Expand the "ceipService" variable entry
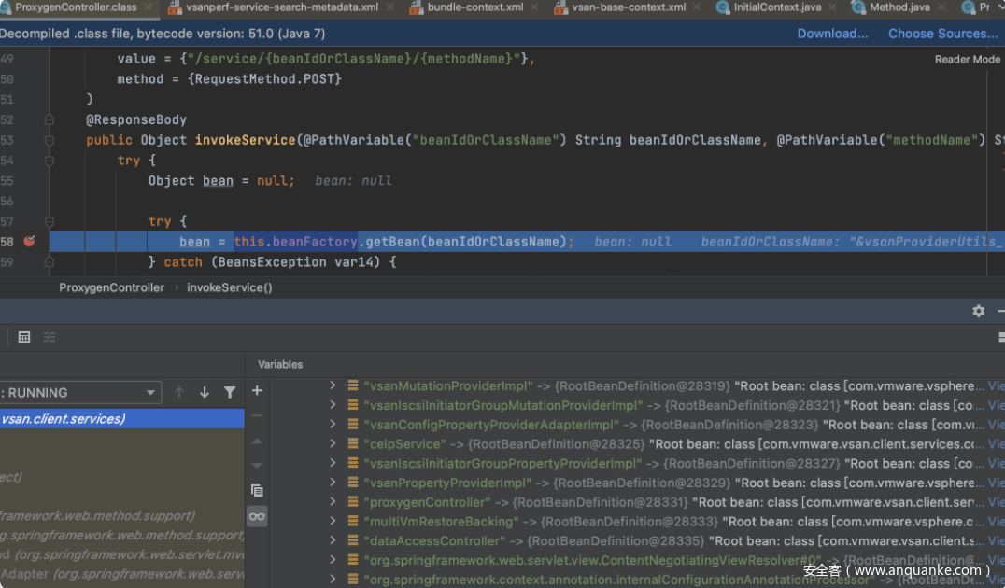1005x588 pixels. [333, 444]
